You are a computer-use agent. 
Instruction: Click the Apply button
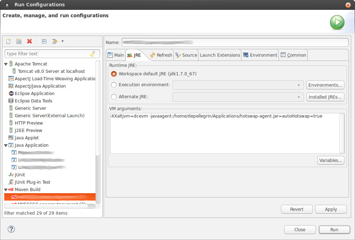(x=331, y=209)
